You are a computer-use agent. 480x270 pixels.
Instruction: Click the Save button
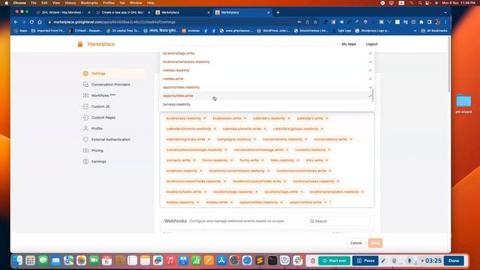pyautogui.click(x=375, y=243)
